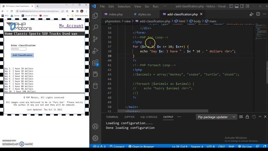The width and height of the screenshot is (268, 151).
Task: Open the Accounts icon in the activity bar
Action: [95, 126]
